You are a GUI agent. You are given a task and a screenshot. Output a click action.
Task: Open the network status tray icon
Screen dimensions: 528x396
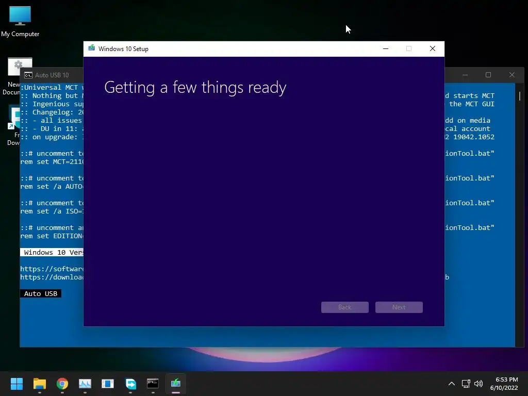(466, 384)
